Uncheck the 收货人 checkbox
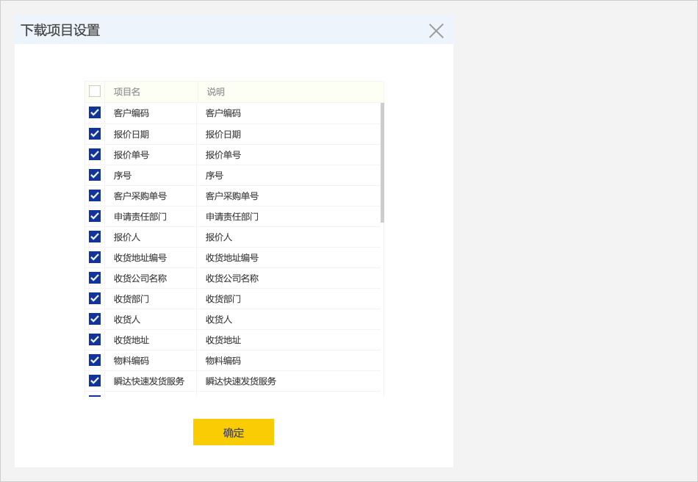Viewport: 698px width, 482px height. (x=95, y=319)
